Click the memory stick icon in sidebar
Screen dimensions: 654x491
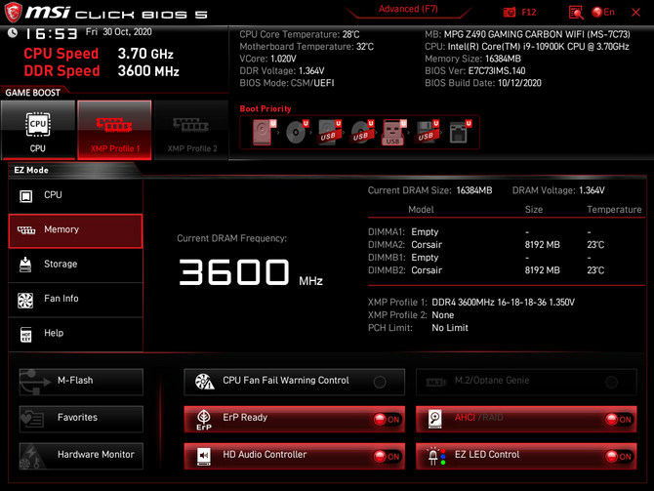(25, 230)
